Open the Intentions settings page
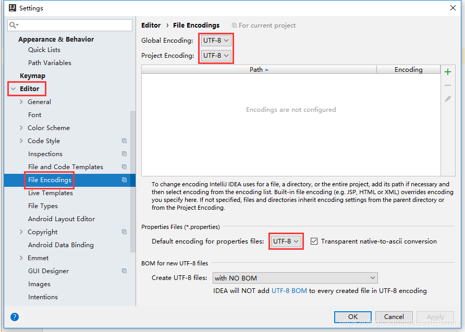Viewport: 465px width, 332px height. (x=43, y=297)
